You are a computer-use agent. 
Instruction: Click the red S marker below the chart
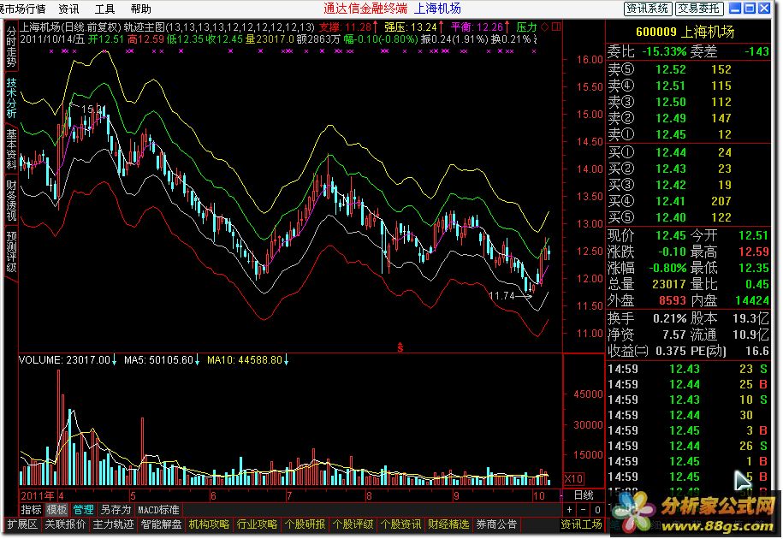tap(400, 348)
